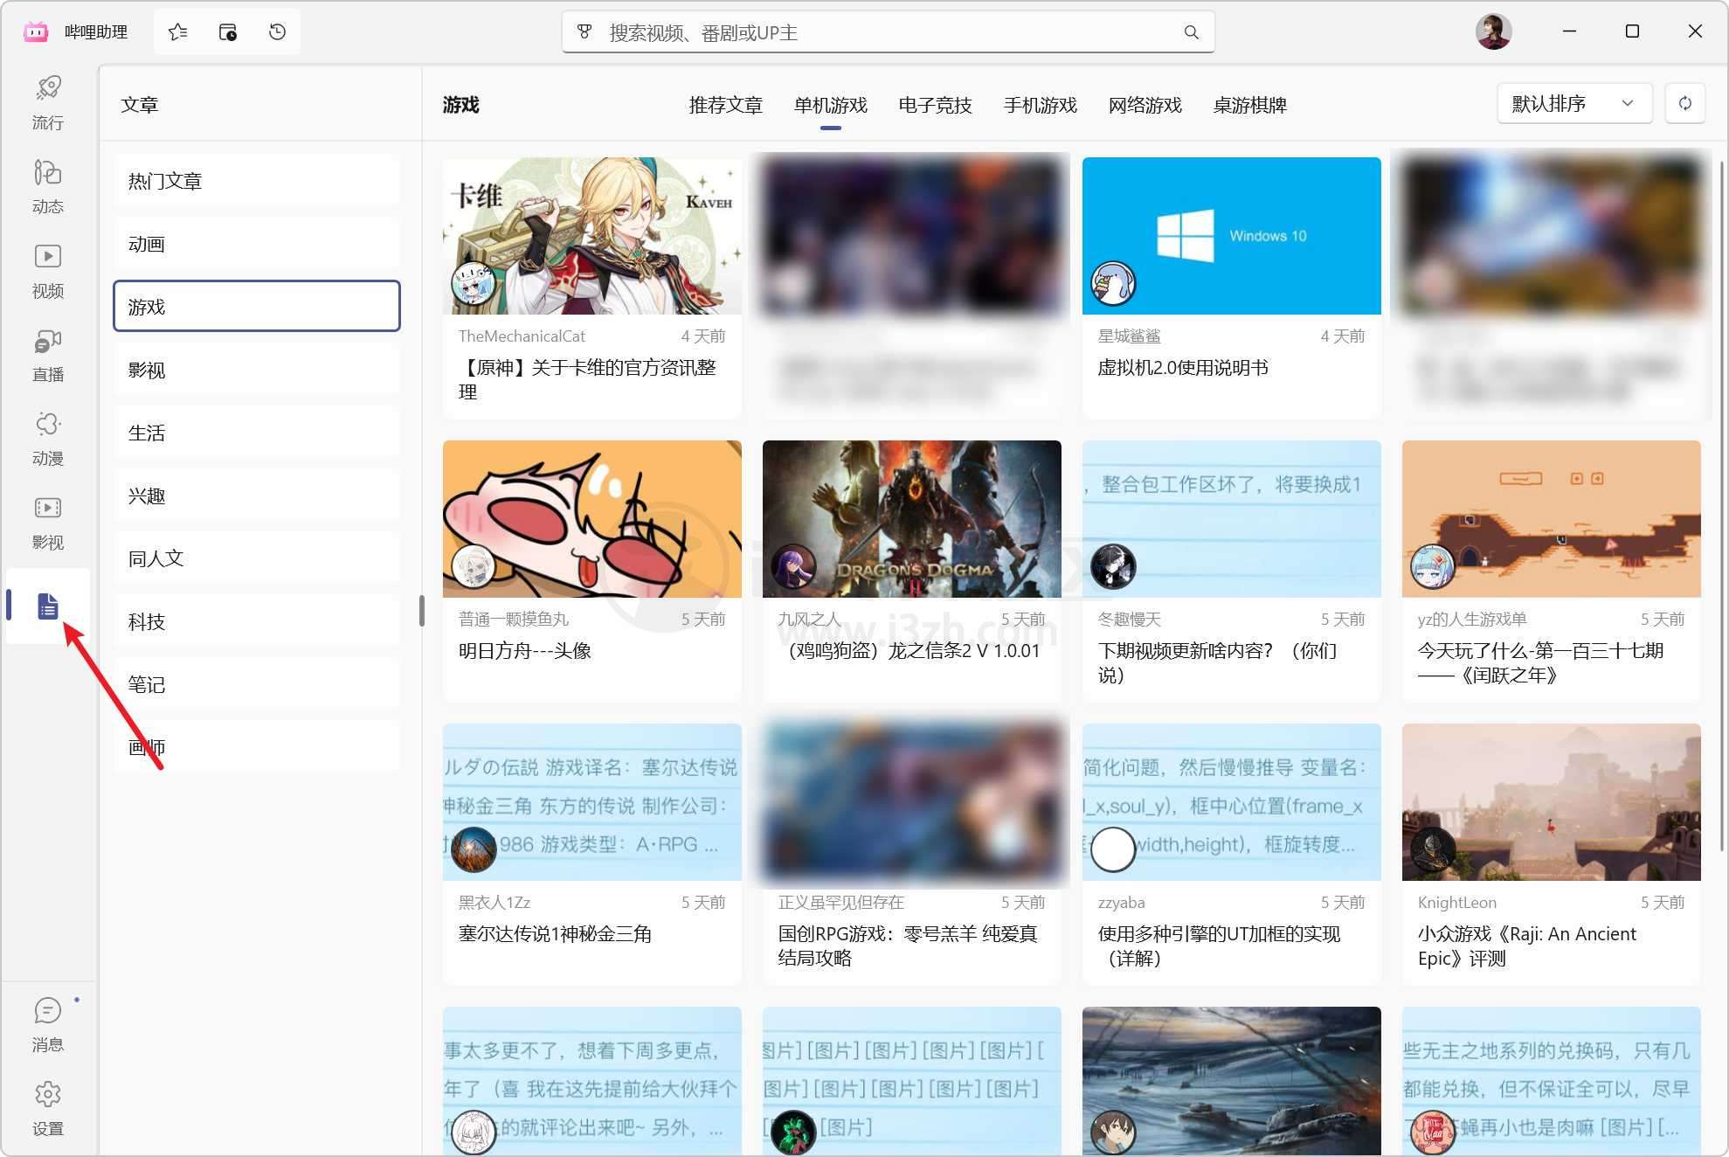Click 普通一颗摸鱼丸 author avatar
This screenshot has height=1157, width=1729.
[474, 566]
